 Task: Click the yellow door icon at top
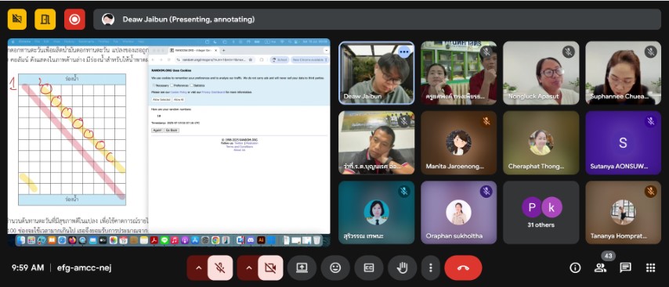tap(45, 20)
